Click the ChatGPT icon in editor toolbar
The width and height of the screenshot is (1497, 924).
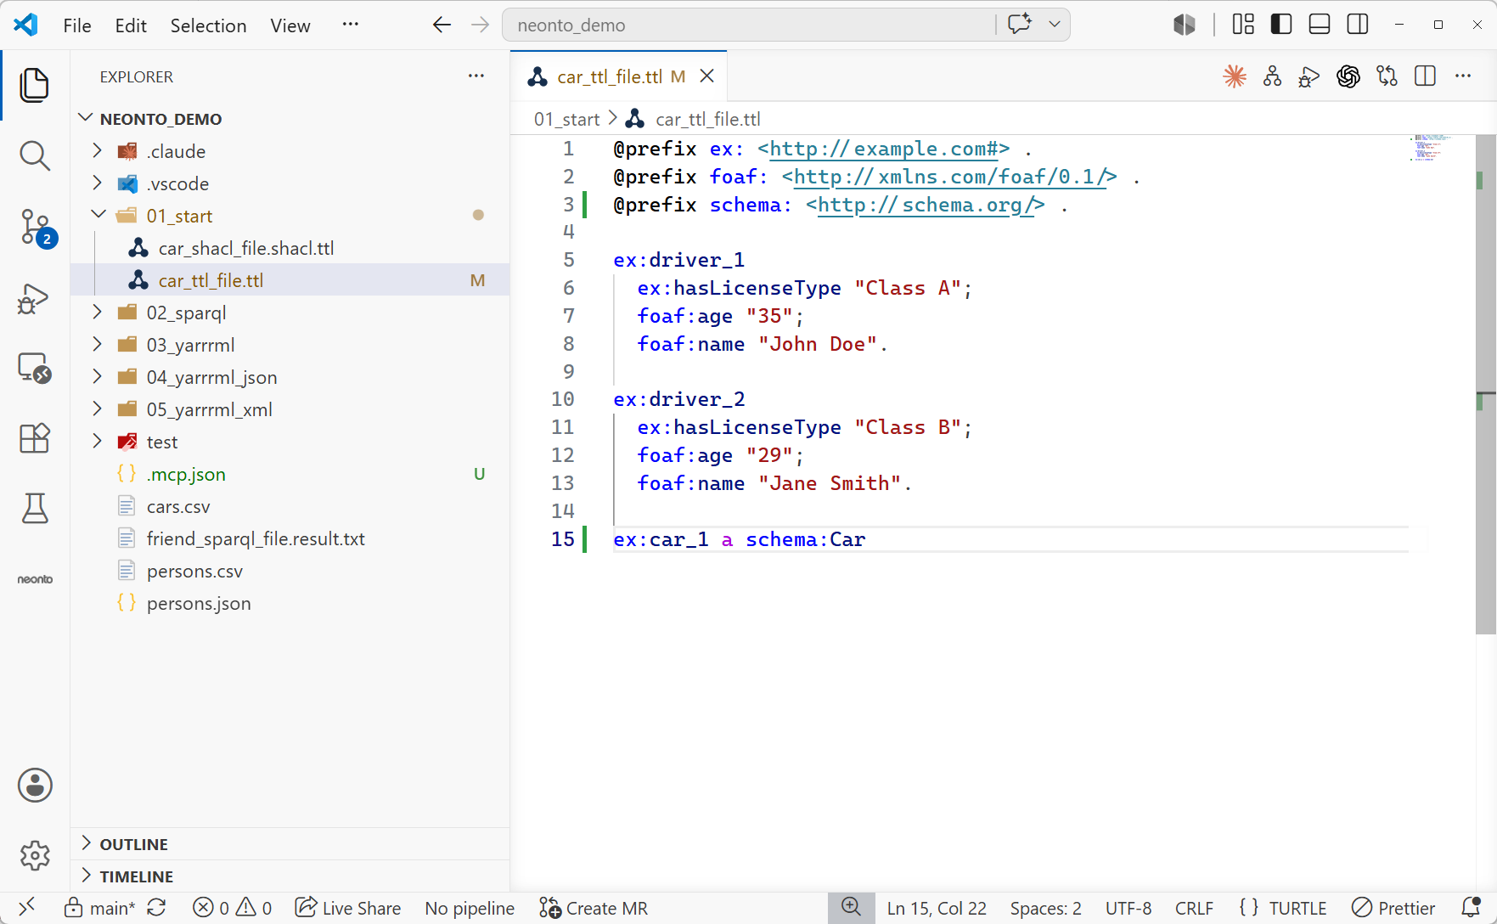coord(1348,76)
